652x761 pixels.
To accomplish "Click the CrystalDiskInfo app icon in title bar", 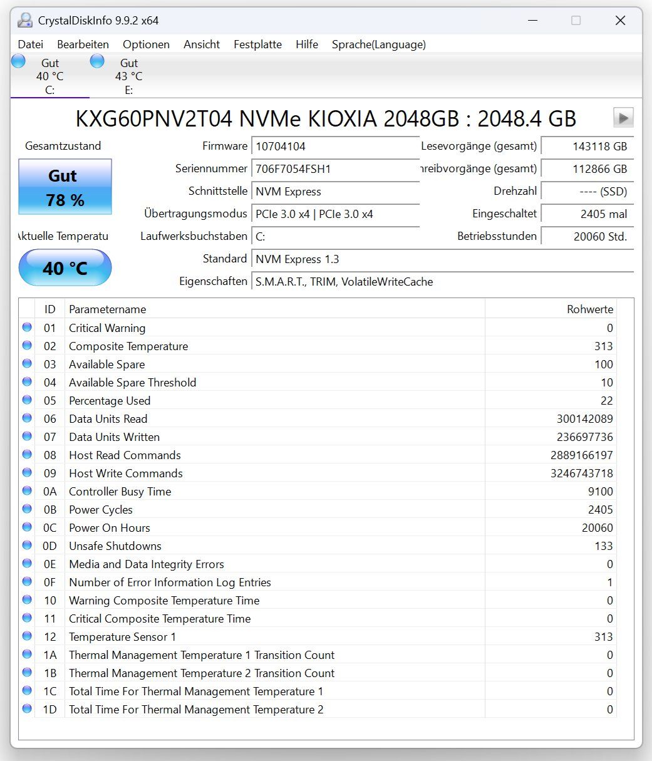I will (x=25, y=21).
